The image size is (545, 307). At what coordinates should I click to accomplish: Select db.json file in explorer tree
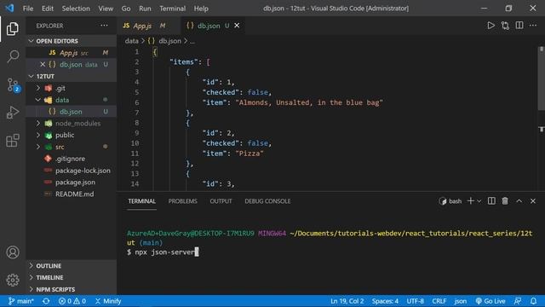72,112
